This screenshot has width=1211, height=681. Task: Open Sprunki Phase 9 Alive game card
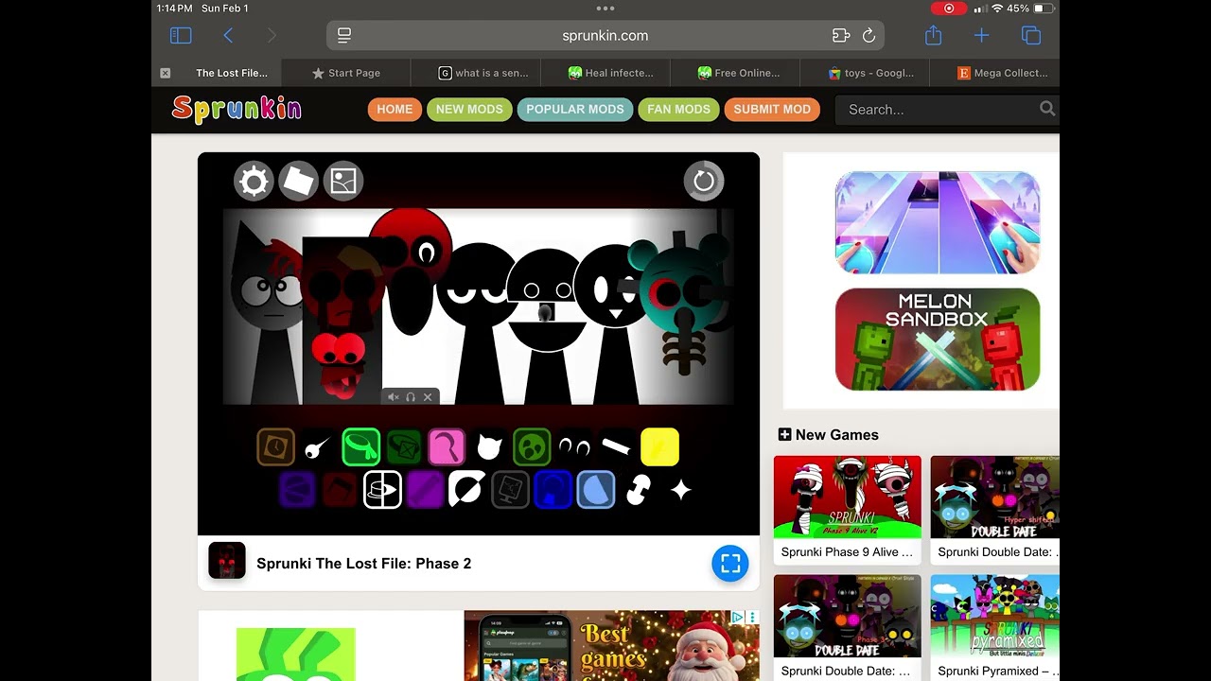(x=848, y=510)
